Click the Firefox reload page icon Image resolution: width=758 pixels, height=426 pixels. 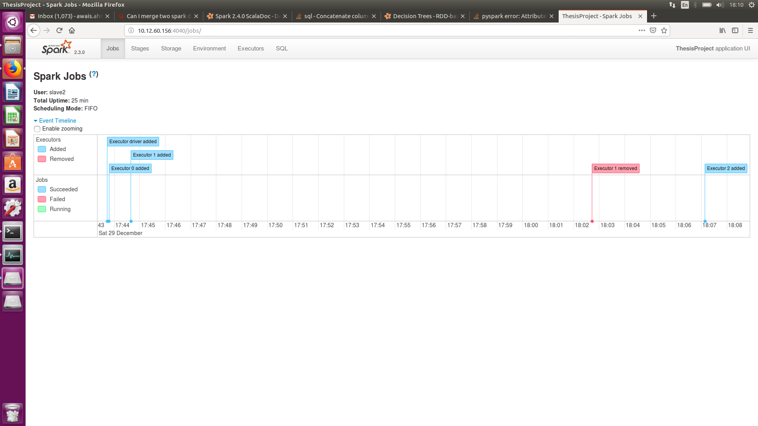coord(59,30)
